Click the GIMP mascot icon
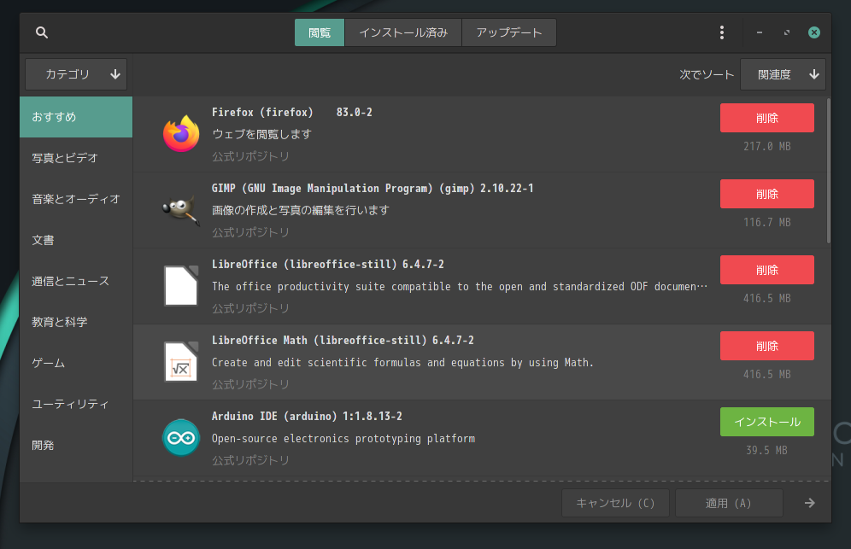The image size is (851, 549). click(181, 210)
